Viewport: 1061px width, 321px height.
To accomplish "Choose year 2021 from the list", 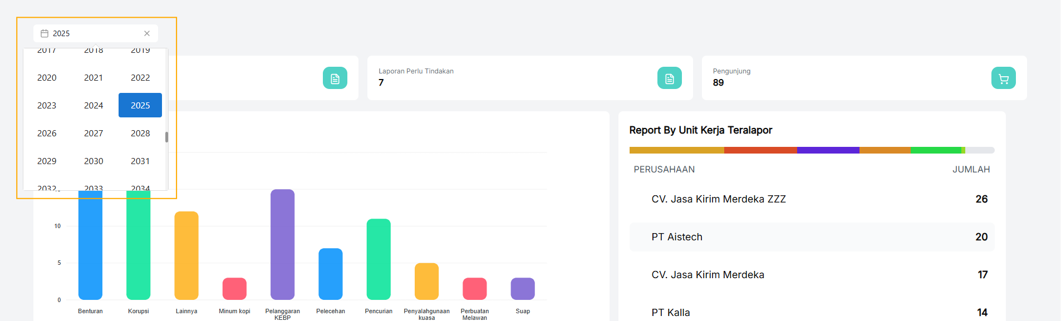I will (x=94, y=78).
